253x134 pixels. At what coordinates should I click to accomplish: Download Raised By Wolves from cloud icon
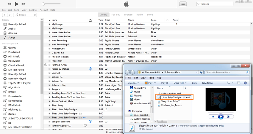pyautogui.click(x=90, y=69)
